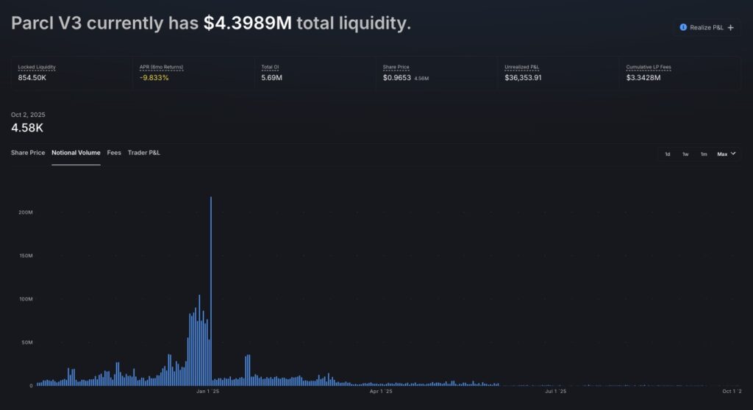This screenshot has width=753, height=410.
Task: Expand the Max range dropdown chevron
Action: 733,154
